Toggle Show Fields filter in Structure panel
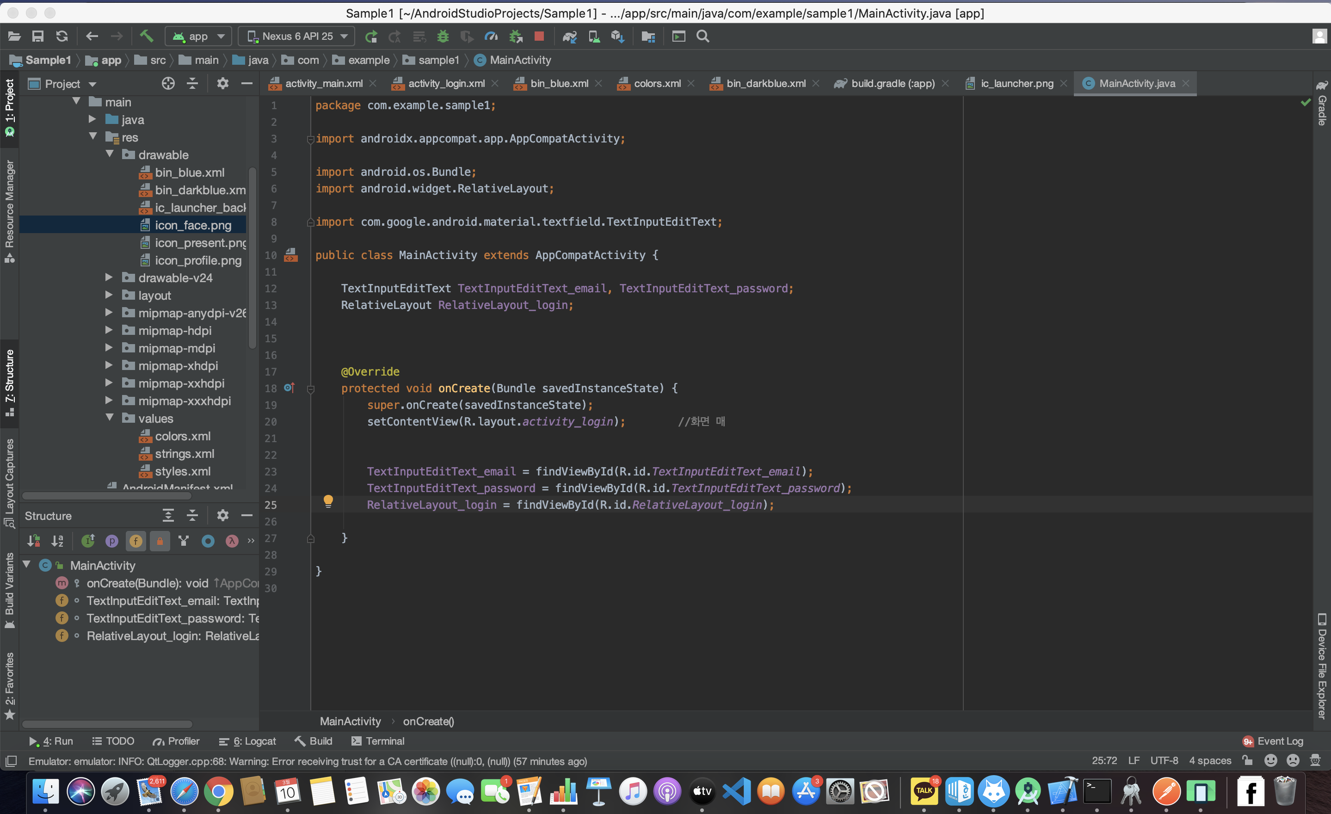Image resolution: width=1331 pixels, height=814 pixels. 136,541
